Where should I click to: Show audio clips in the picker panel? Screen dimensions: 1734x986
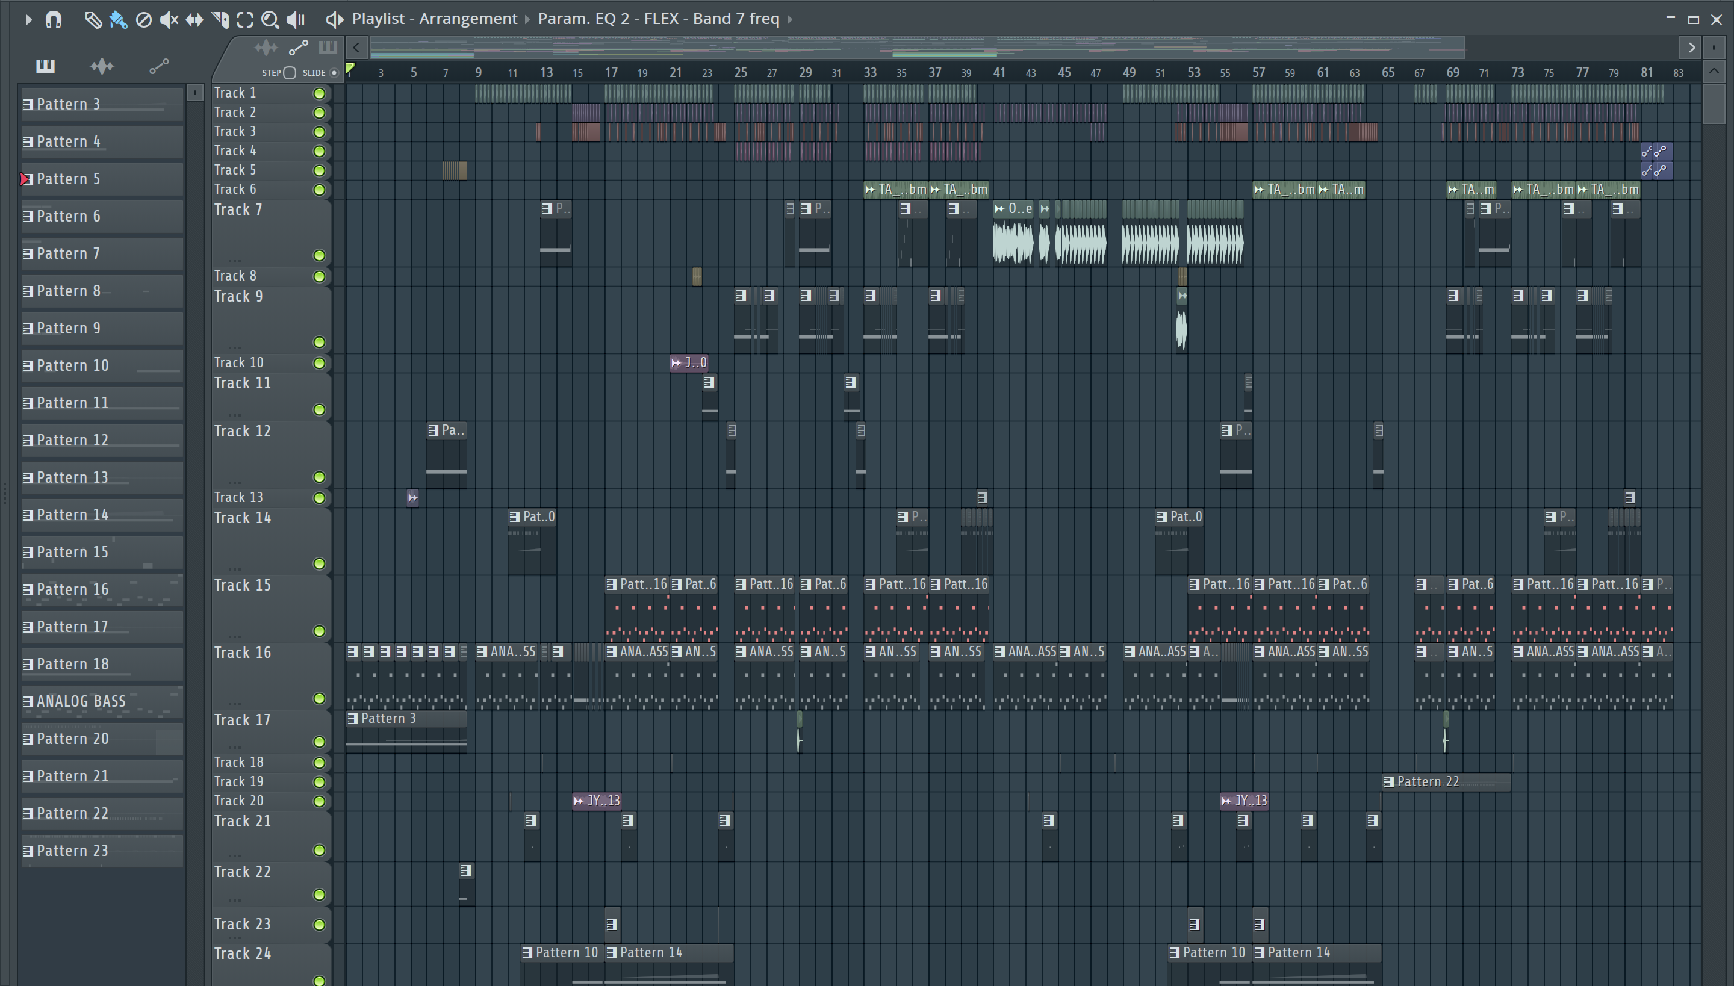coord(102,66)
